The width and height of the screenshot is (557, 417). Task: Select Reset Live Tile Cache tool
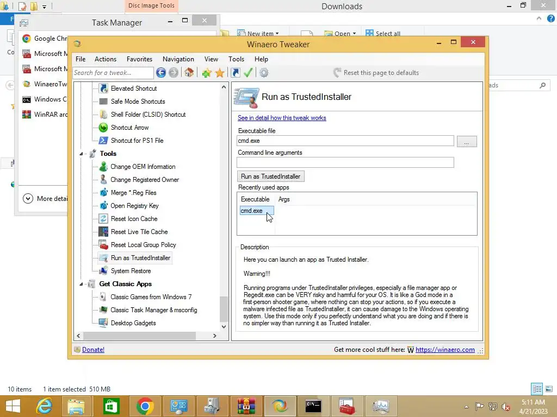[139, 232]
